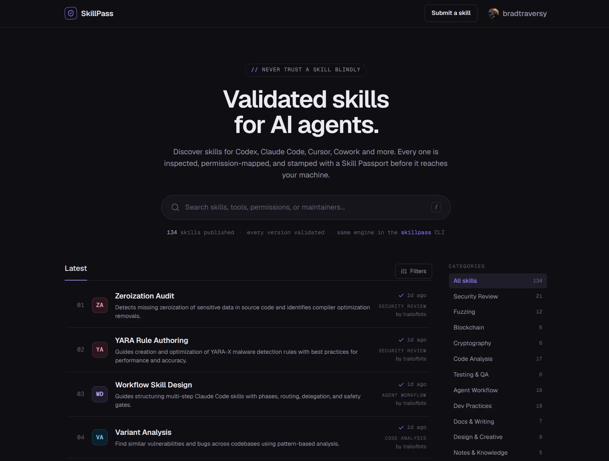The height and width of the screenshot is (461, 609).
Task: Click by trailofbits under Zeroization Audit
Action: pyautogui.click(x=411, y=315)
